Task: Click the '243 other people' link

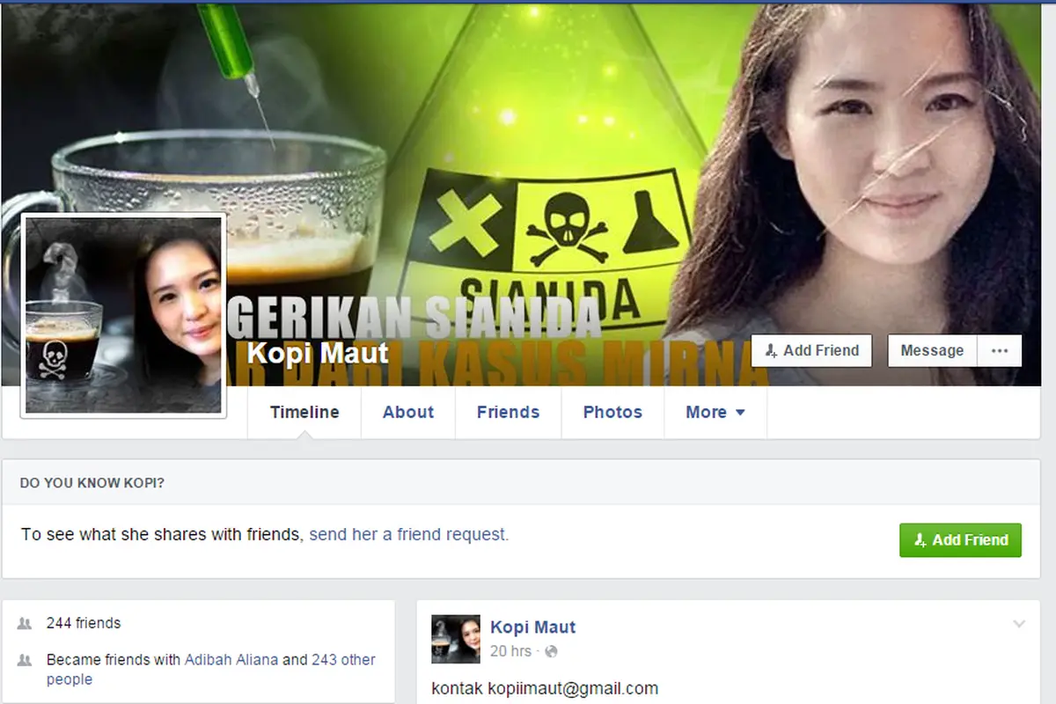Action: tap(211, 669)
